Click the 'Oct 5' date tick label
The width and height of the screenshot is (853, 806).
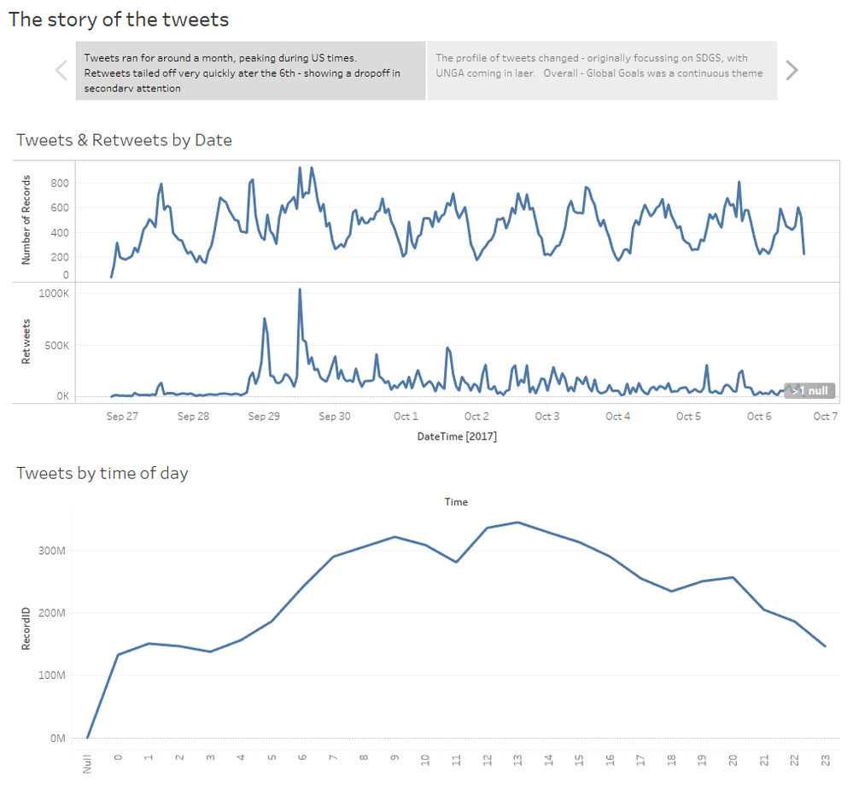pyautogui.click(x=689, y=416)
